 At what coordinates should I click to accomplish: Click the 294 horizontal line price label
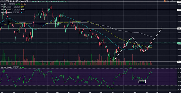point(179,28)
